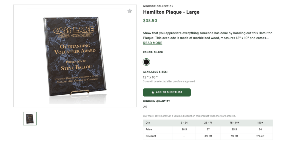The width and height of the screenshot is (291, 142).
Task: Click the 25 - 74 quantity column header
Action: [208, 123]
